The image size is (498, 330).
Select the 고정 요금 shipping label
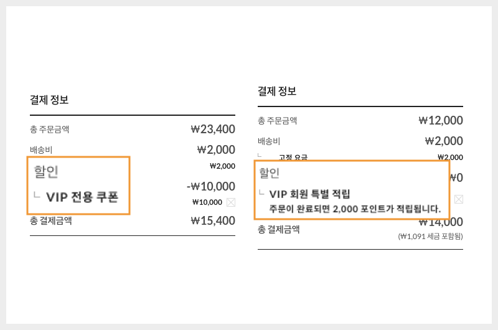click(x=293, y=157)
